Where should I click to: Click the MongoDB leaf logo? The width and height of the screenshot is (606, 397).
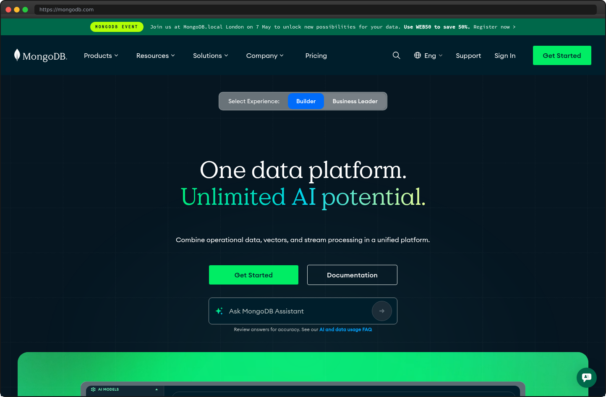(x=16, y=55)
